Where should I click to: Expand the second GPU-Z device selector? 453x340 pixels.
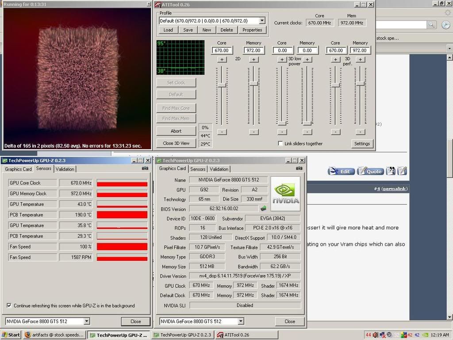tap(241, 321)
